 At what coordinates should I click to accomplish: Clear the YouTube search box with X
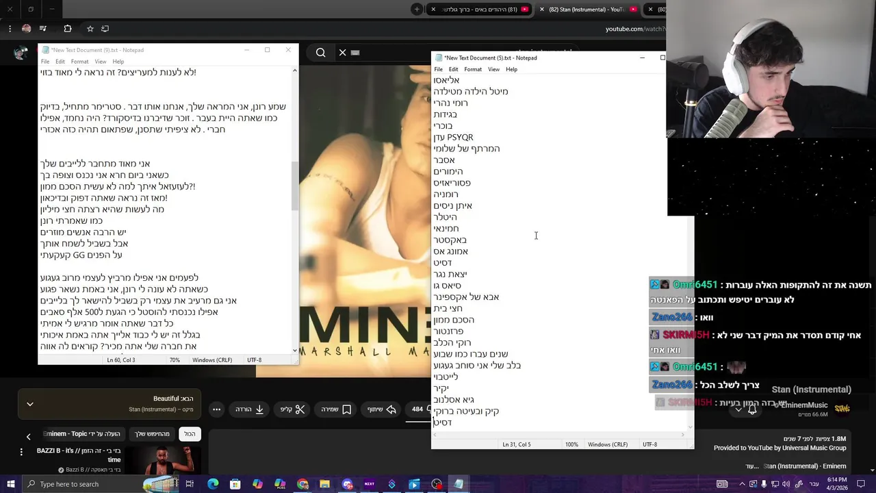[342, 52]
